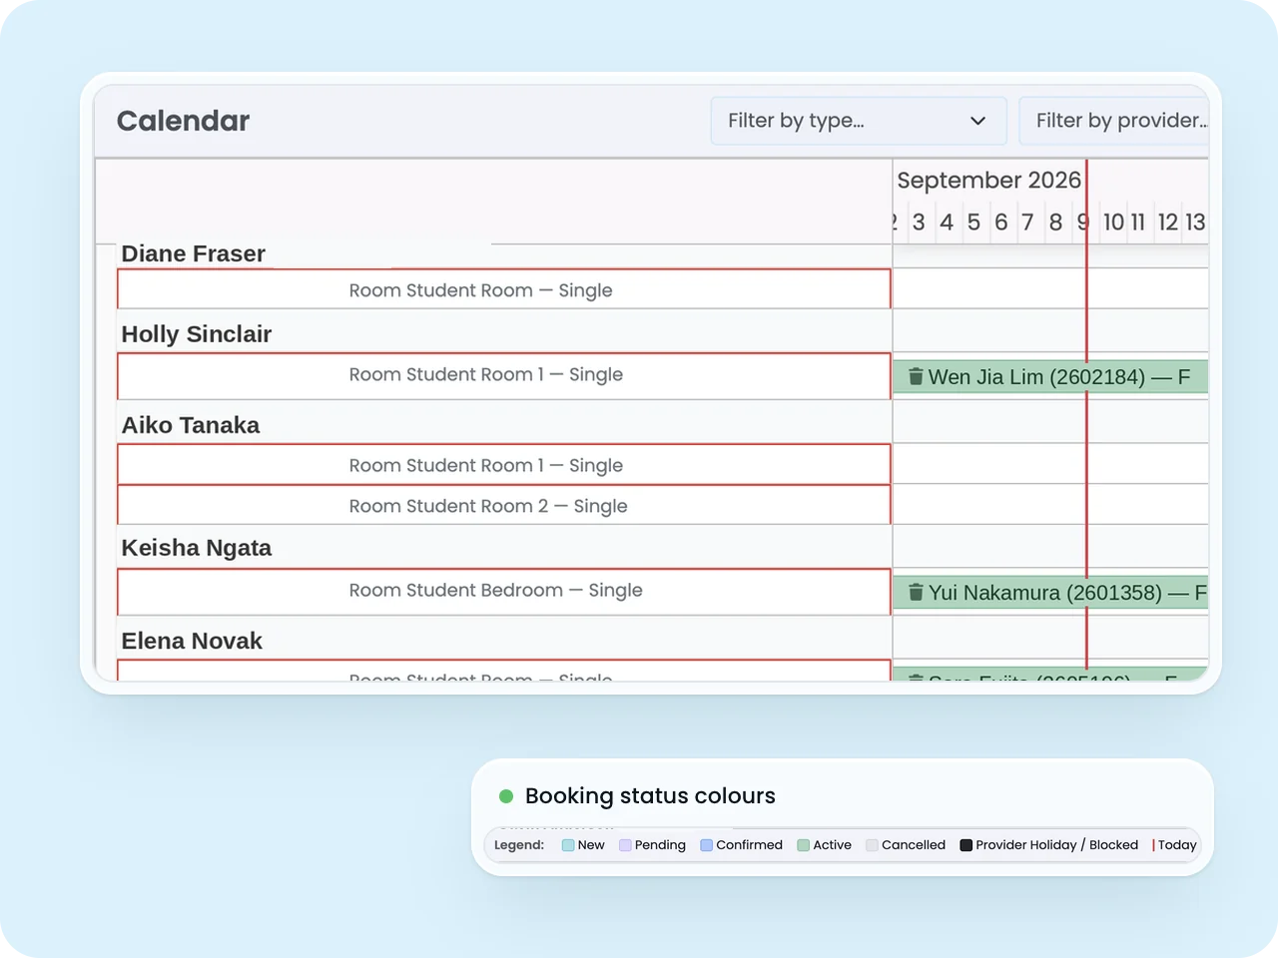Click the Calendar page heading

coord(183,121)
